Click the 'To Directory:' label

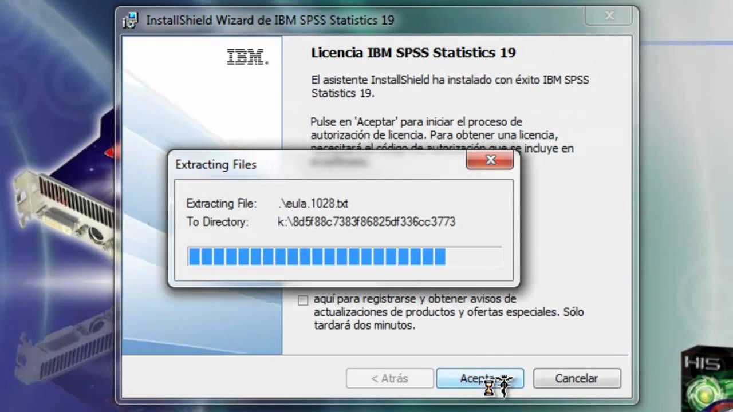[x=218, y=222]
